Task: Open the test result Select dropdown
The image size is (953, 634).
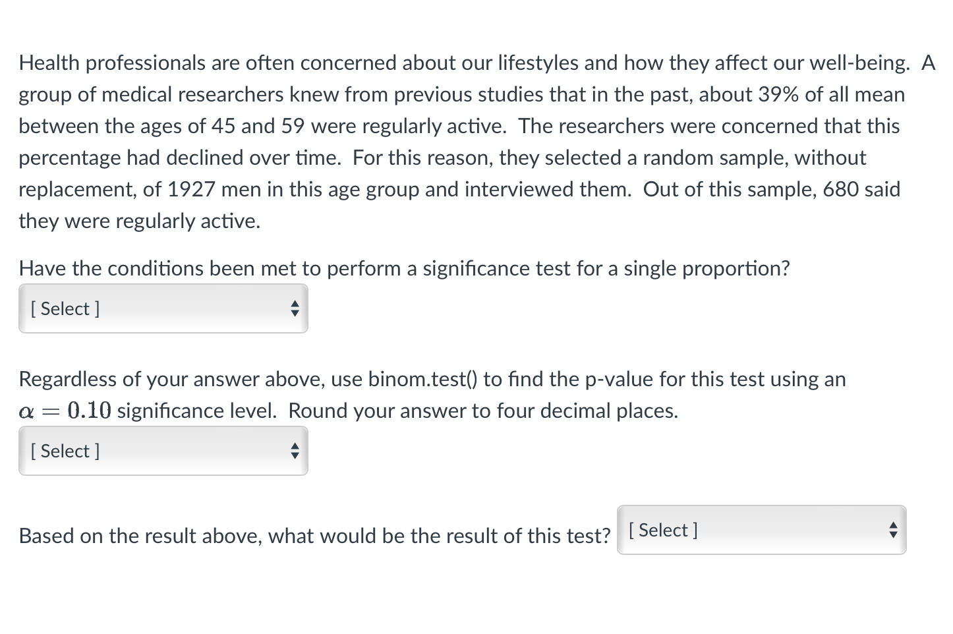Action: pos(761,530)
